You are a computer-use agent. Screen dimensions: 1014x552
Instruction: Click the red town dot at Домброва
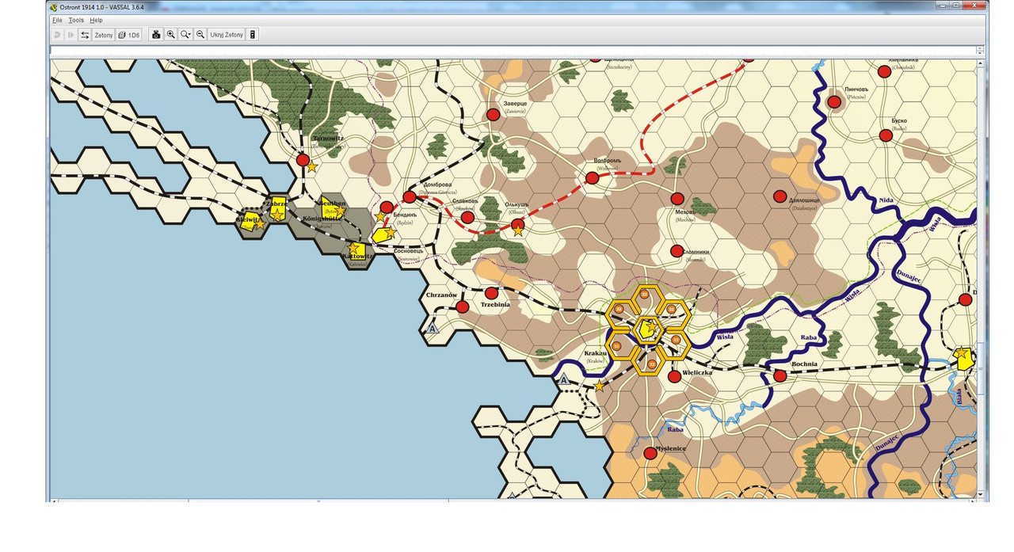point(409,196)
